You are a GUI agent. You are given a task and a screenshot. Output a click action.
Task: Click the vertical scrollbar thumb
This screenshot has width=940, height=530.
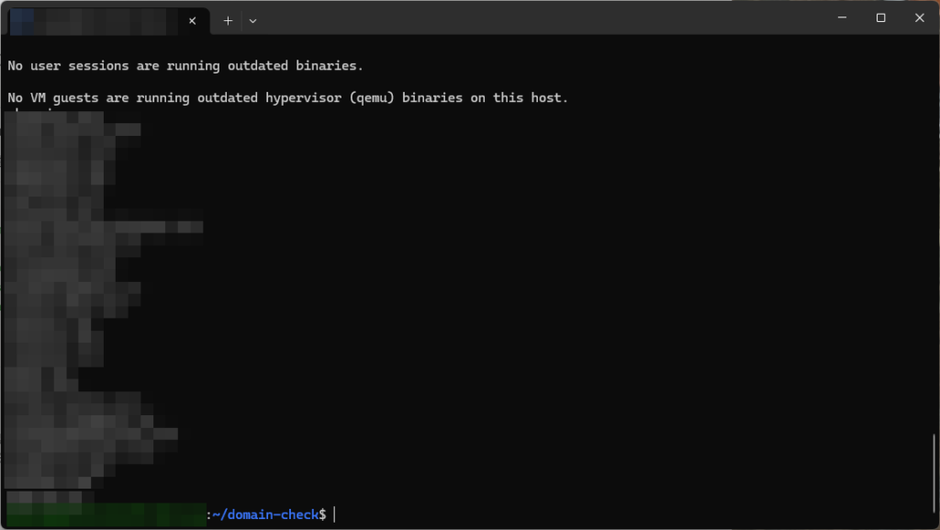(x=934, y=478)
